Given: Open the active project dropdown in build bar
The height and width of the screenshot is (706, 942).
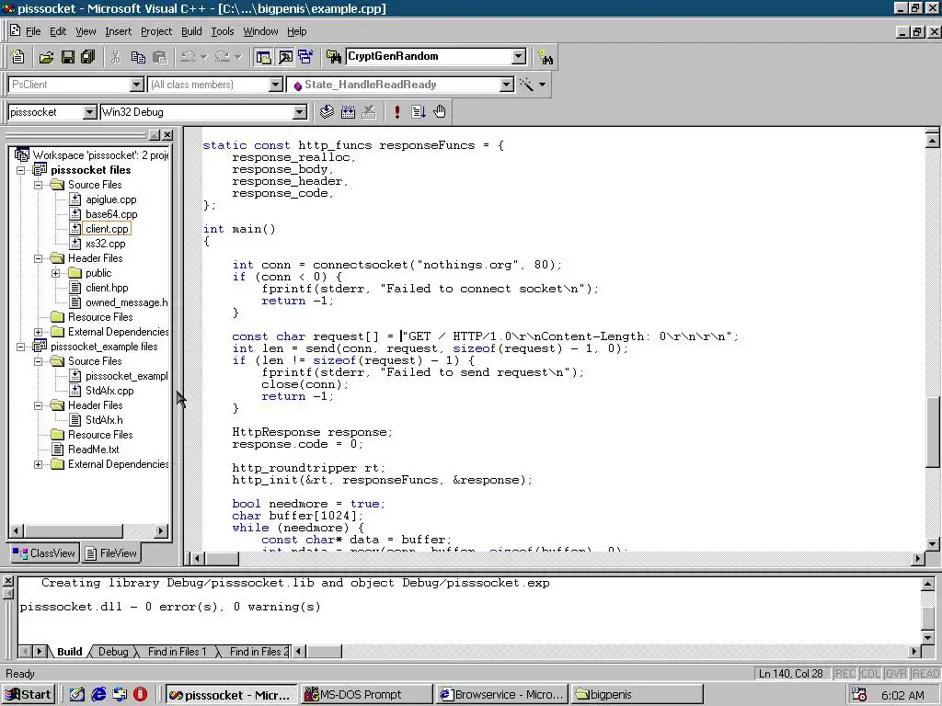Looking at the screenshot, I should pyautogui.click(x=89, y=112).
